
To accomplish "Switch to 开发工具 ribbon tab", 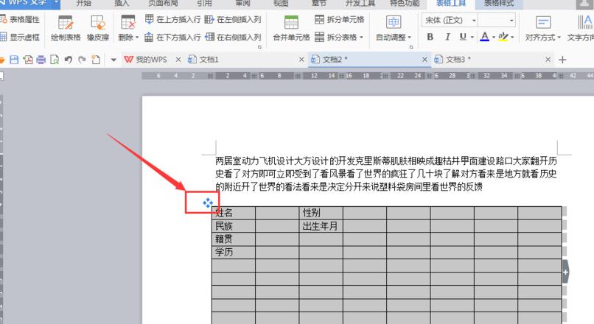I will (x=360, y=3).
